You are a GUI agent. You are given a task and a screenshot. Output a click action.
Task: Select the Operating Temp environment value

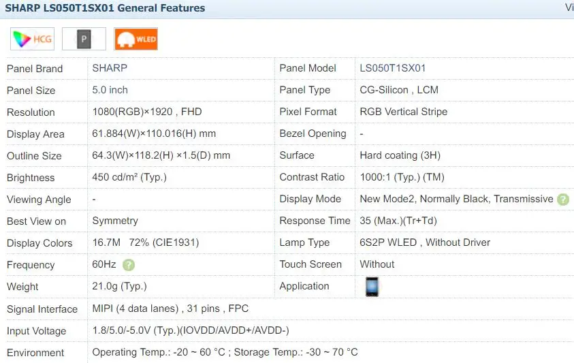point(225,352)
